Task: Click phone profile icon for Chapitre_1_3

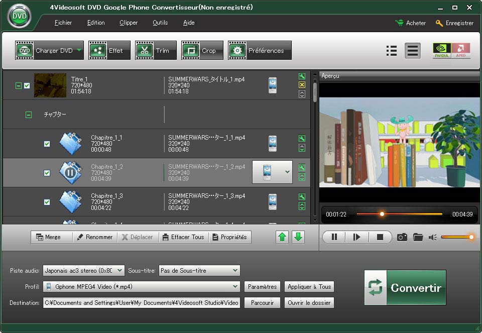Action: (272, 202)
